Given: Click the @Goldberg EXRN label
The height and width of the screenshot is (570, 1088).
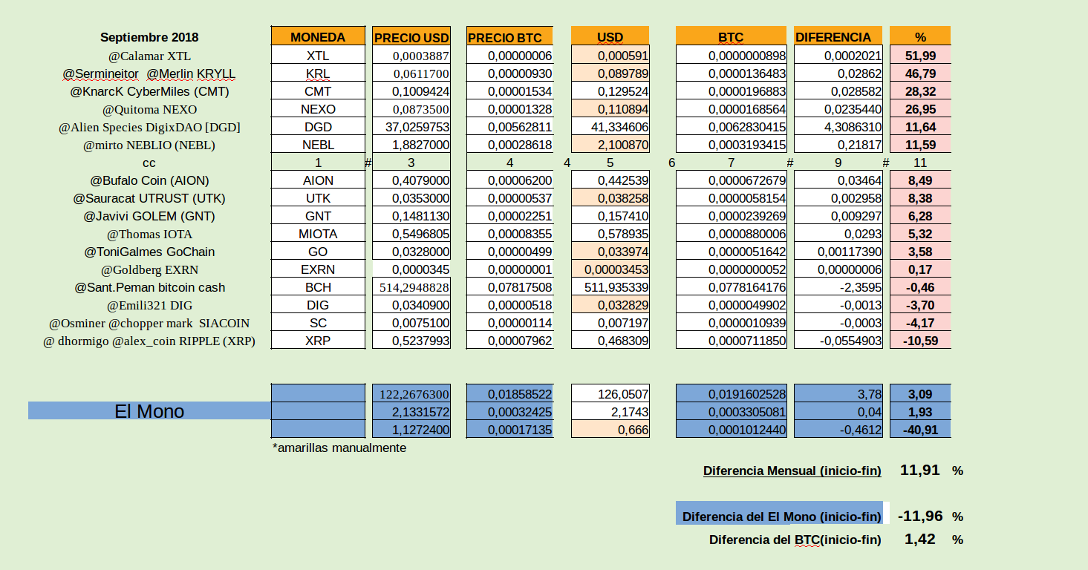Looking at the screenshot, I should coord(149,269).
